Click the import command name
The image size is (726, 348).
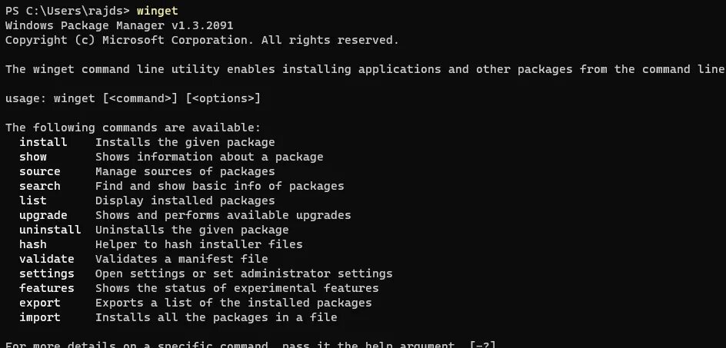pos(40,317)
